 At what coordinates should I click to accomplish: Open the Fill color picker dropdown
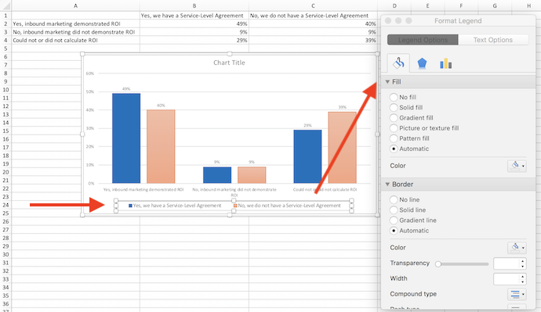517,166
